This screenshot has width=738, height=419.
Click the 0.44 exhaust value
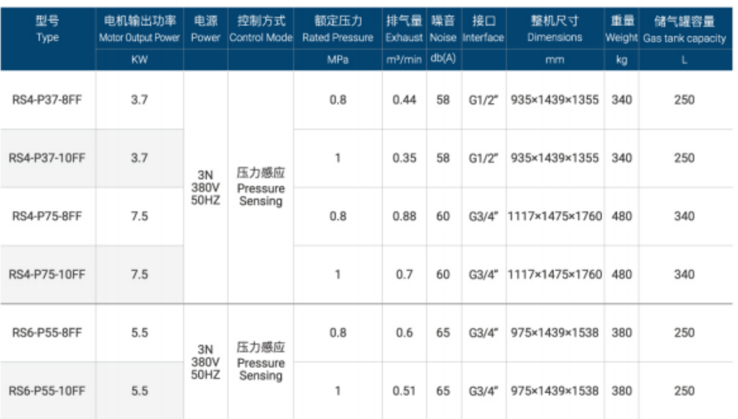404,100
